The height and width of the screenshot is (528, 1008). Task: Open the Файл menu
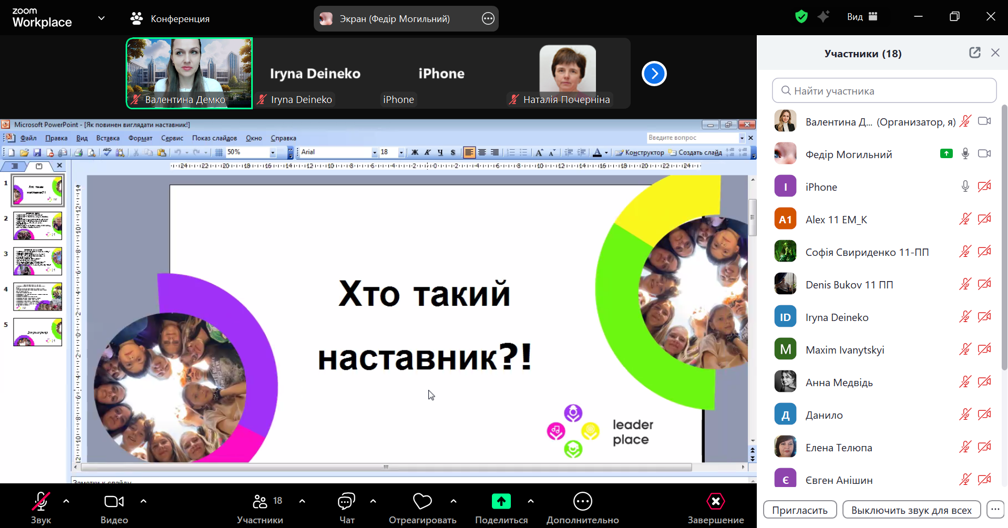coord(28,138)
